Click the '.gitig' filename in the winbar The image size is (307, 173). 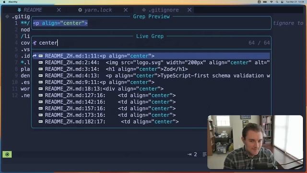[21, 17]
